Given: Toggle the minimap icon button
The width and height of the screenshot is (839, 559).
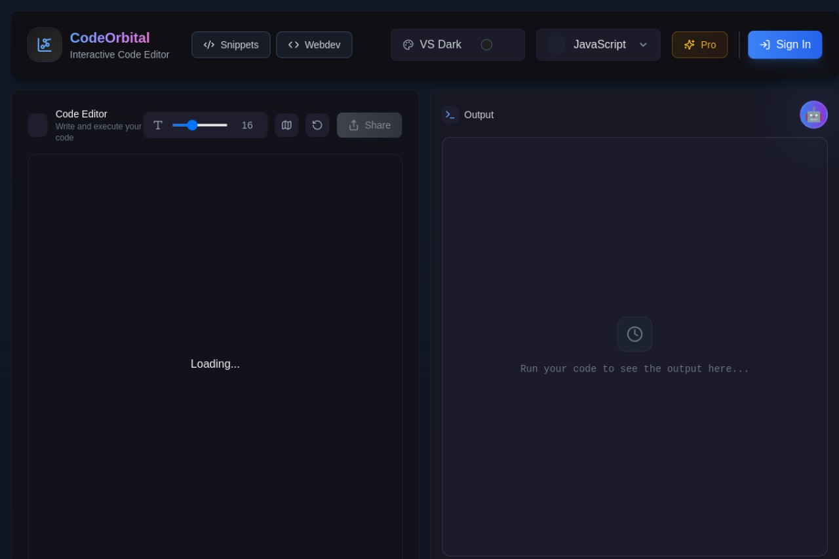Looking at the screenshot, I should coord(286,125).
